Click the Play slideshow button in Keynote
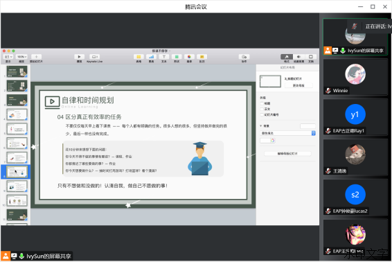Image resolution: width=392 pixels, height=262 pixels. pyautogui.click(x=79, y=57)
